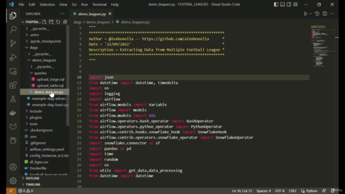Expand the include folder

pos(36,111)
